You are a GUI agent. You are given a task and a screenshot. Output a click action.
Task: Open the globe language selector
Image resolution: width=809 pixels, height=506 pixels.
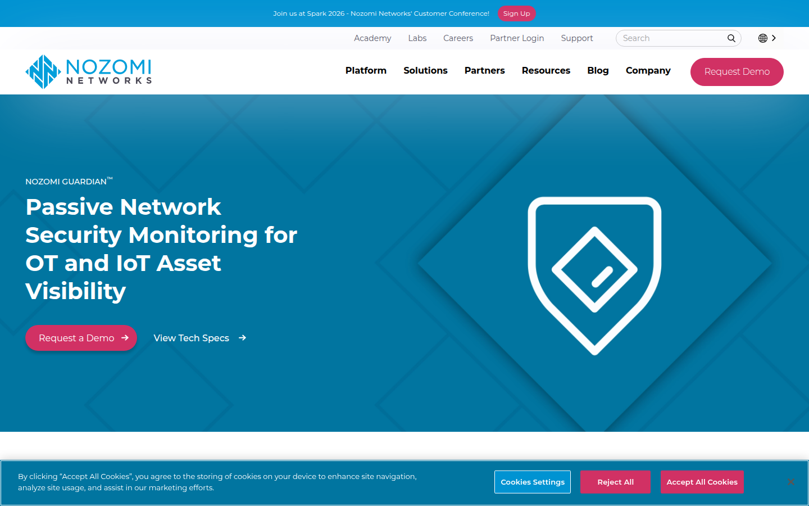tap(763, 38)
